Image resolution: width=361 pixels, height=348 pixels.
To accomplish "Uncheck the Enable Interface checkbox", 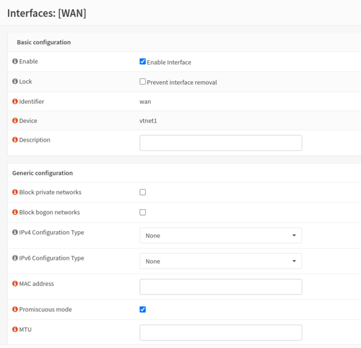I will point(143,62).
